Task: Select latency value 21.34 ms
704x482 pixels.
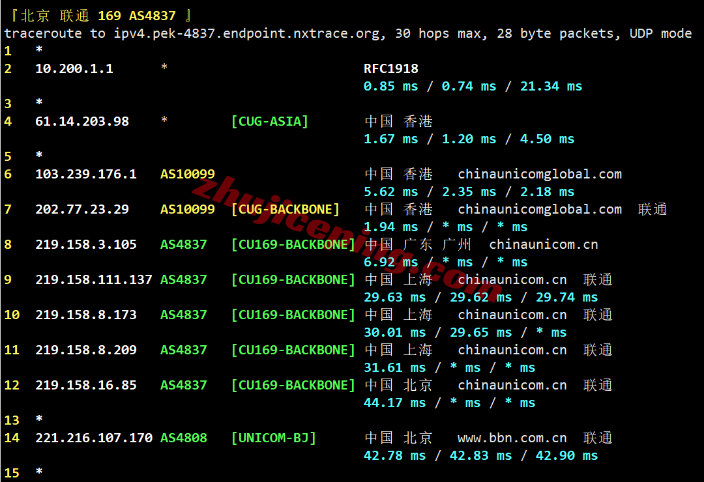Action: 551,86
